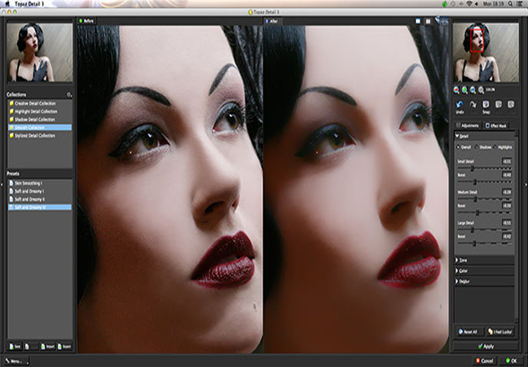Screen dimensions: 528x367
Task: Click the volume icon in menu bar
Action: pyautogui.click(x=476, y=4)
